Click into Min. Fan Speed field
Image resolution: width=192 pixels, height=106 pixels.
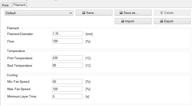point(67,82)
